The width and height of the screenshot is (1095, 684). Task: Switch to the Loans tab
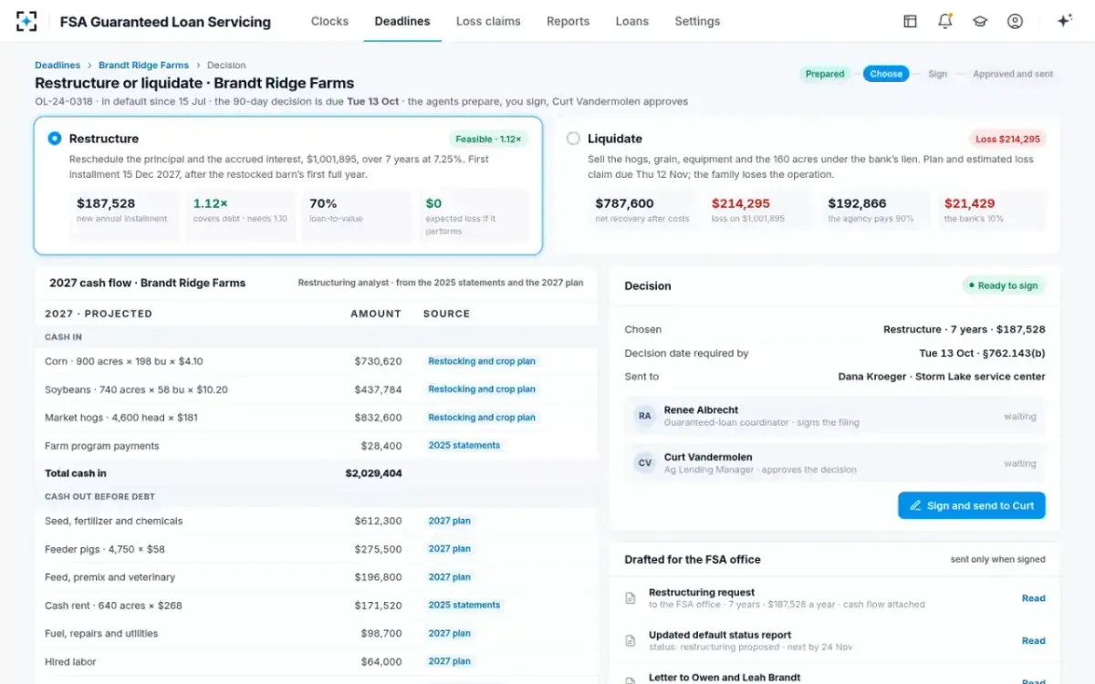tap(632, 21)
